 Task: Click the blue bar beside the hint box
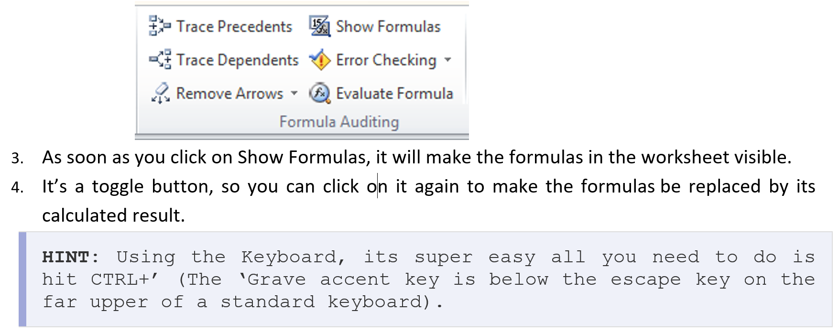[22, 279]
